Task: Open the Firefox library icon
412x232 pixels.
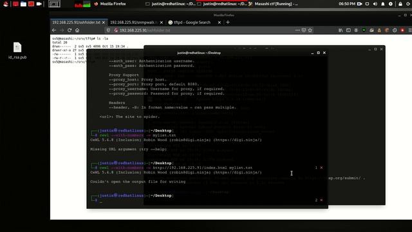Action: 341,30
